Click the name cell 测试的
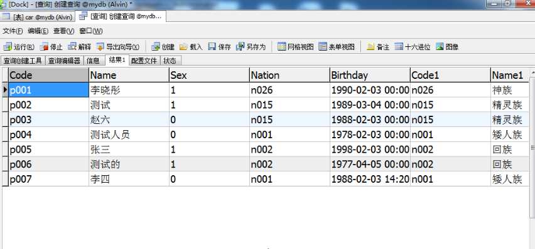535x249 pixels. tap(129, 165)
